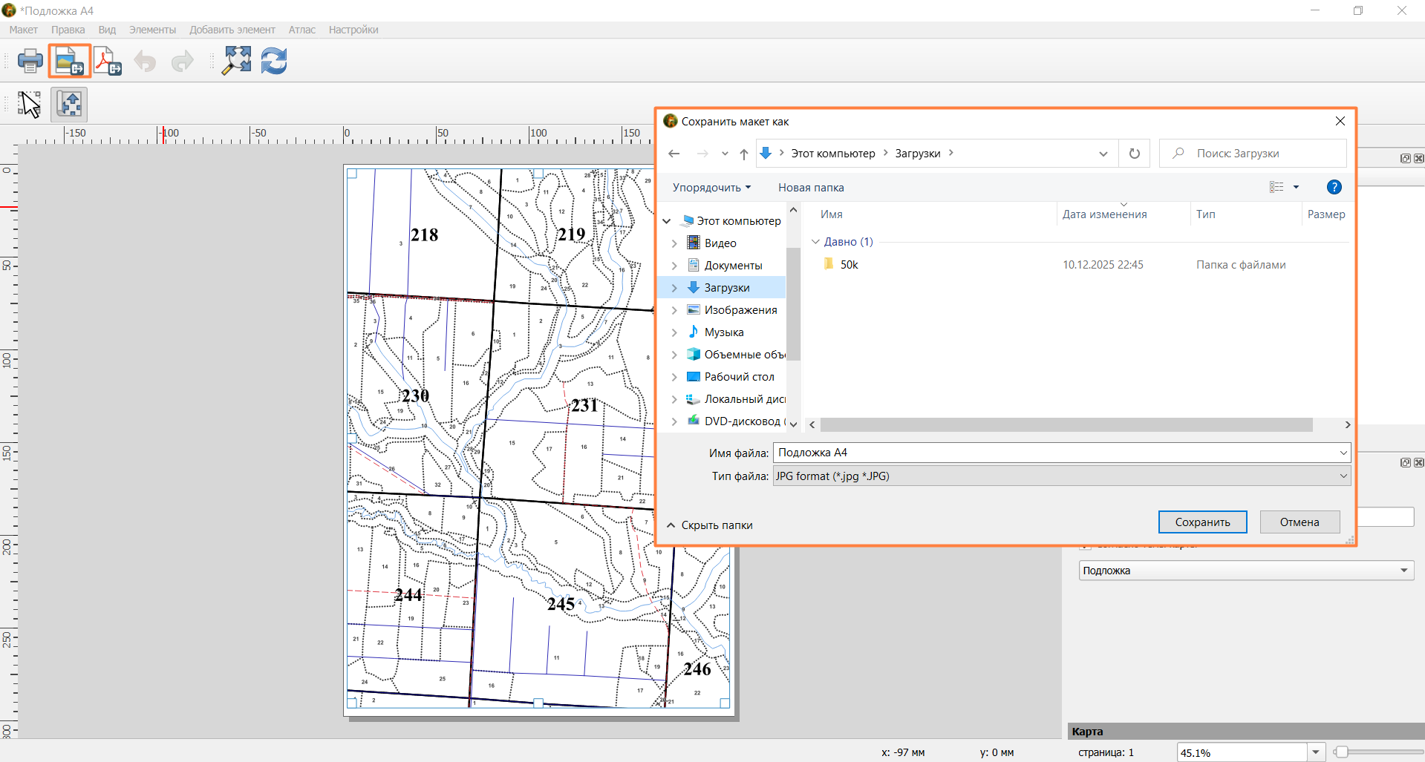This screenshot has height=762, width=1425.
Task: Open the Добавить элемент menu
Action: point(232,30)
